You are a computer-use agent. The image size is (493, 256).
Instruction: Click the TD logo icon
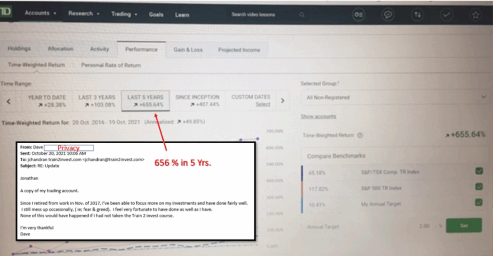tap(6, 13)
